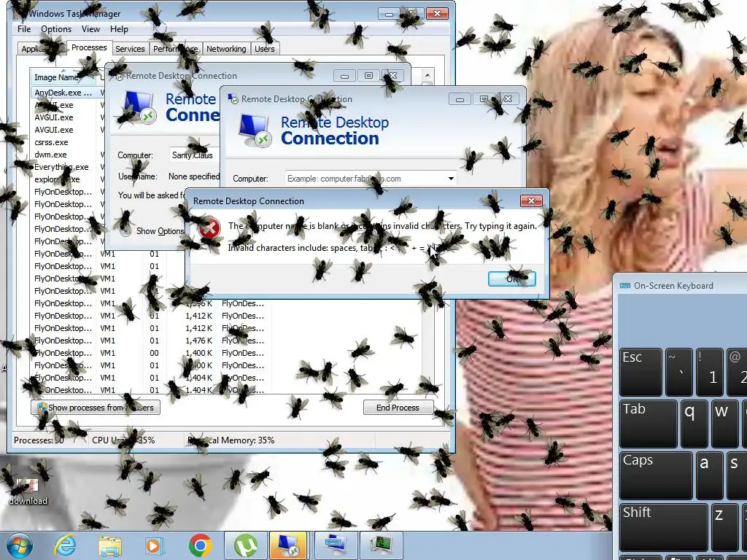The height and width of the screenshot is (560, 747).
Task: Select the csrss.exe process row
Action: pos(66,142)
